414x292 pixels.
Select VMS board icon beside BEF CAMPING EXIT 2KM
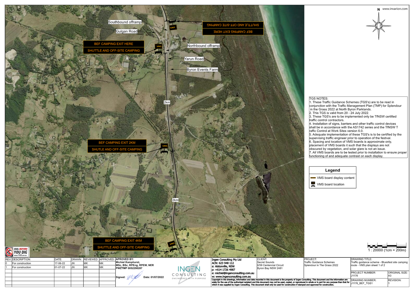[164, 148]
